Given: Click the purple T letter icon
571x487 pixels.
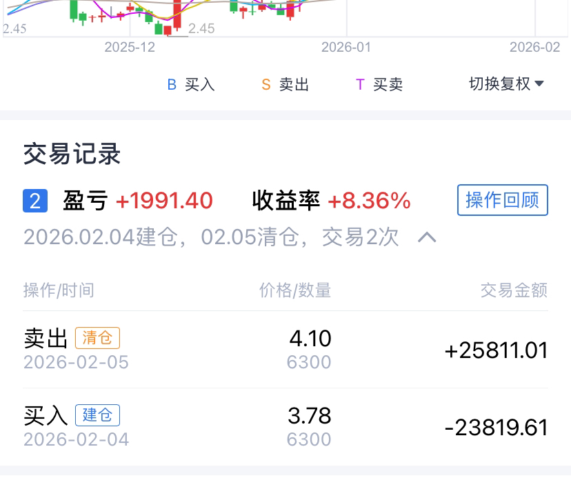Looking at the screenshot, I should 360,85.
